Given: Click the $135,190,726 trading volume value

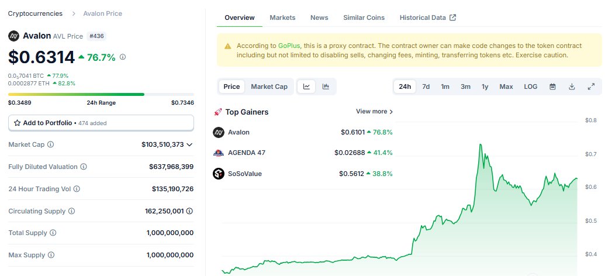Looking at the screenshot, I should point(173,189).
